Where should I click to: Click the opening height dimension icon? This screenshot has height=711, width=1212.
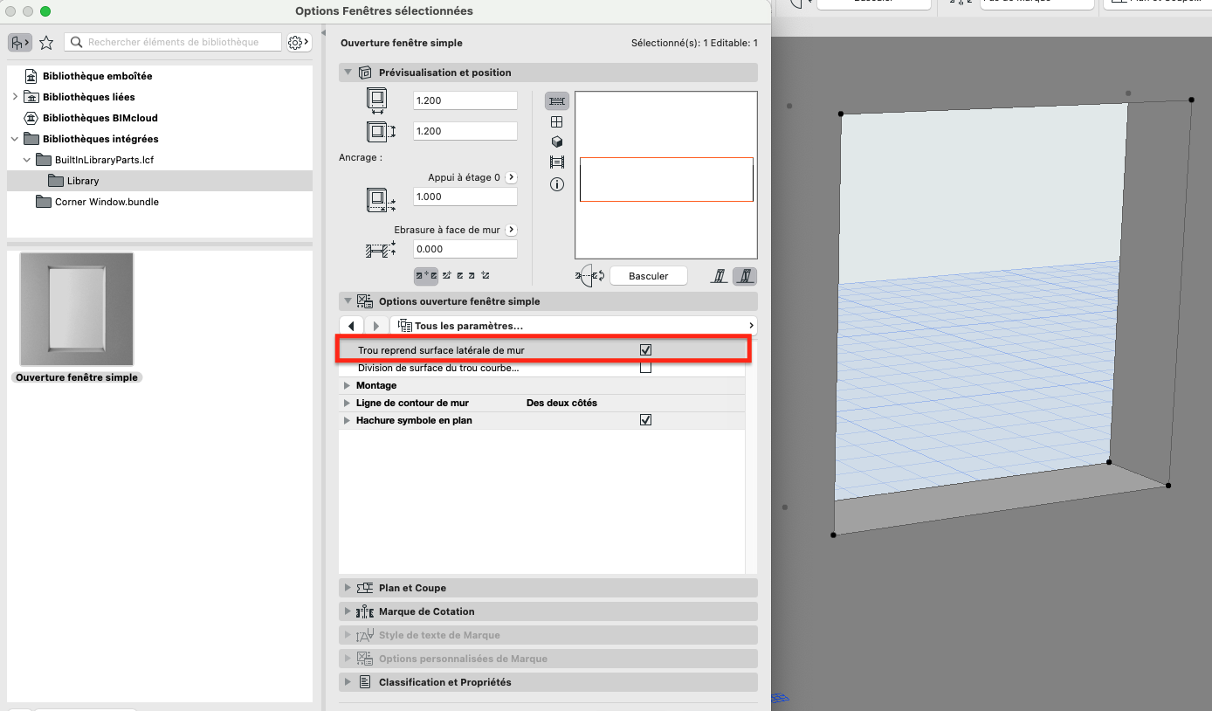click(381, 132)
